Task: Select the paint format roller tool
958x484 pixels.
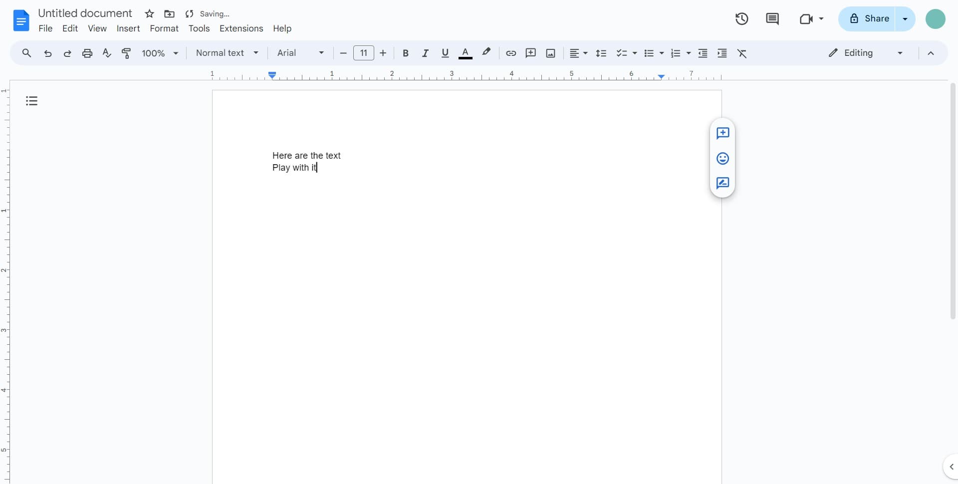Action: [126, 53]
